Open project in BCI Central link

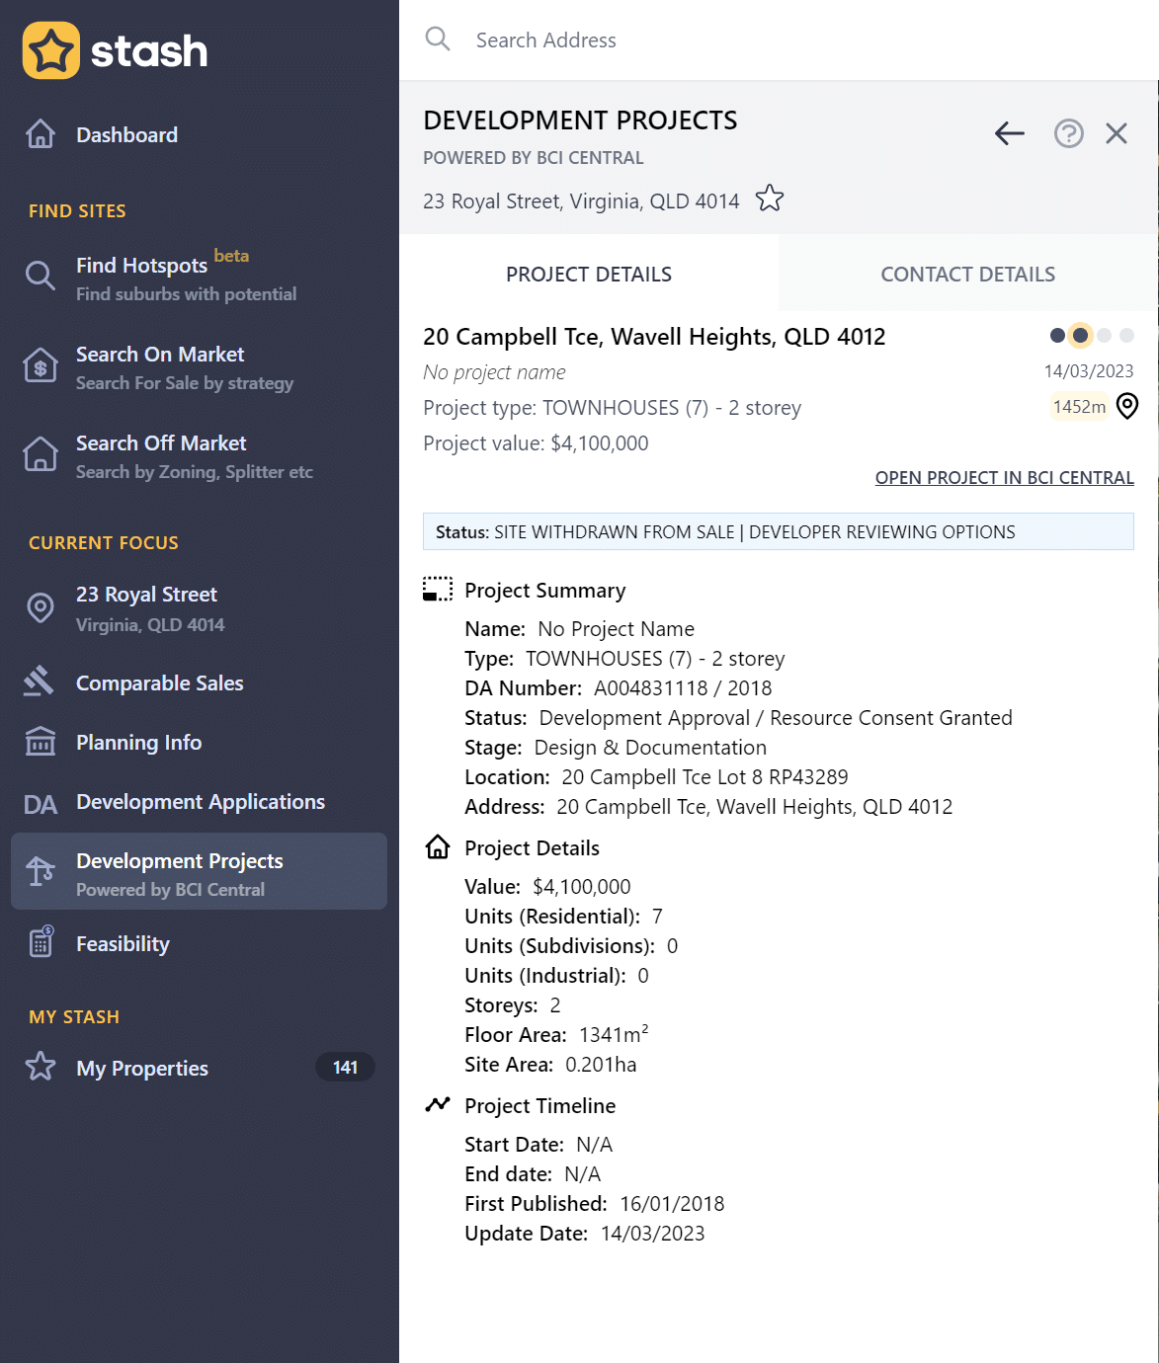point(1004,477)
